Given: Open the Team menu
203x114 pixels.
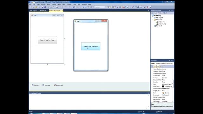Looking at the screenshot, I should click(x=59, y=4).
